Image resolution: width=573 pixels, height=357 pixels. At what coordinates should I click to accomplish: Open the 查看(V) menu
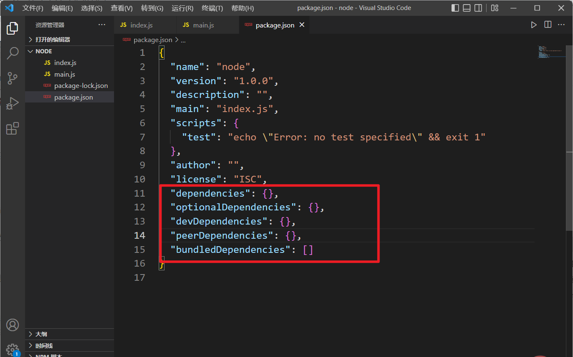click(122, 8)
